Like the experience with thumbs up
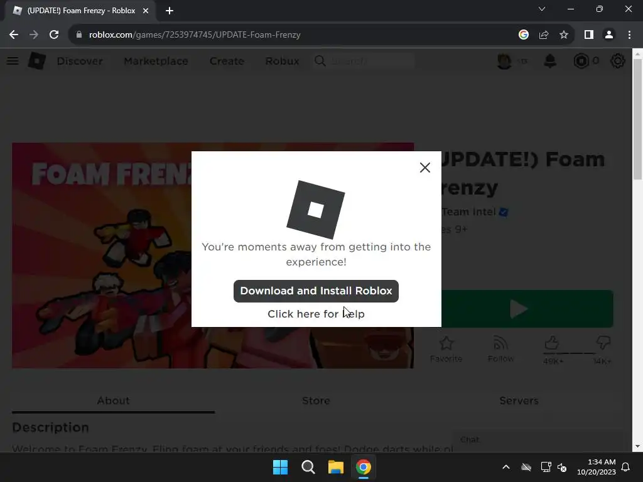The width and height of the screenshot is (643, 482). [x=552, y=343]
